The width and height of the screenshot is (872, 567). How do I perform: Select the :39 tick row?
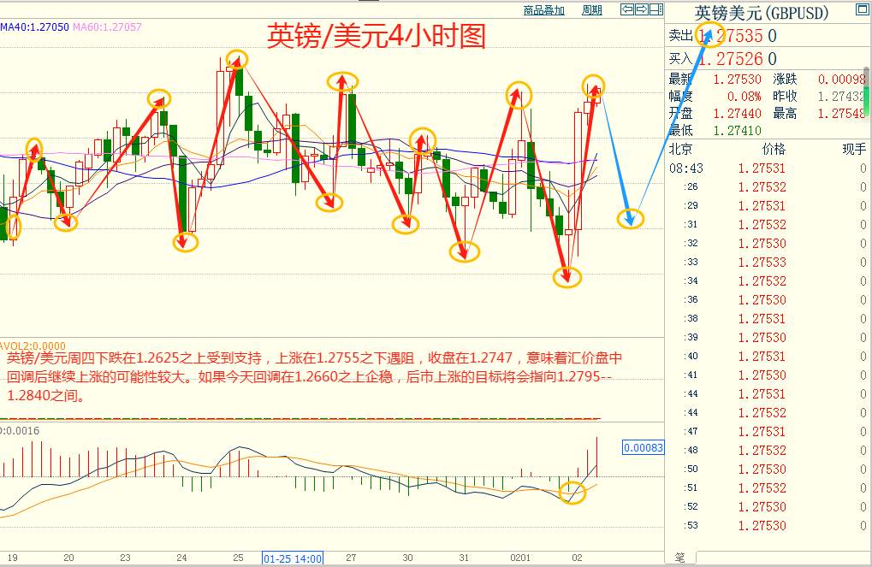(x=768, y=338)
